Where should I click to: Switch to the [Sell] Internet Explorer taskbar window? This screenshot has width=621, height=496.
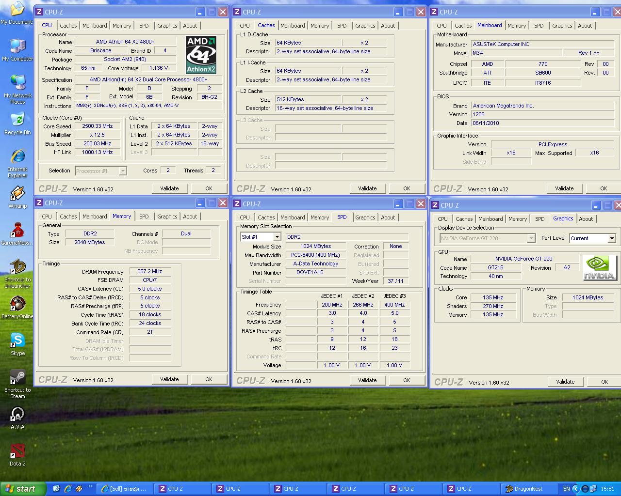coord(125,489)
